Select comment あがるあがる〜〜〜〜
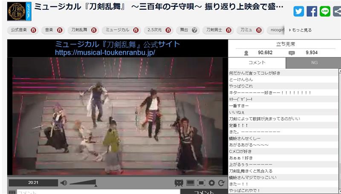Image resolution: width=341 pixels, height=194 pixels. pyautogui.click(x=283, y=145)
